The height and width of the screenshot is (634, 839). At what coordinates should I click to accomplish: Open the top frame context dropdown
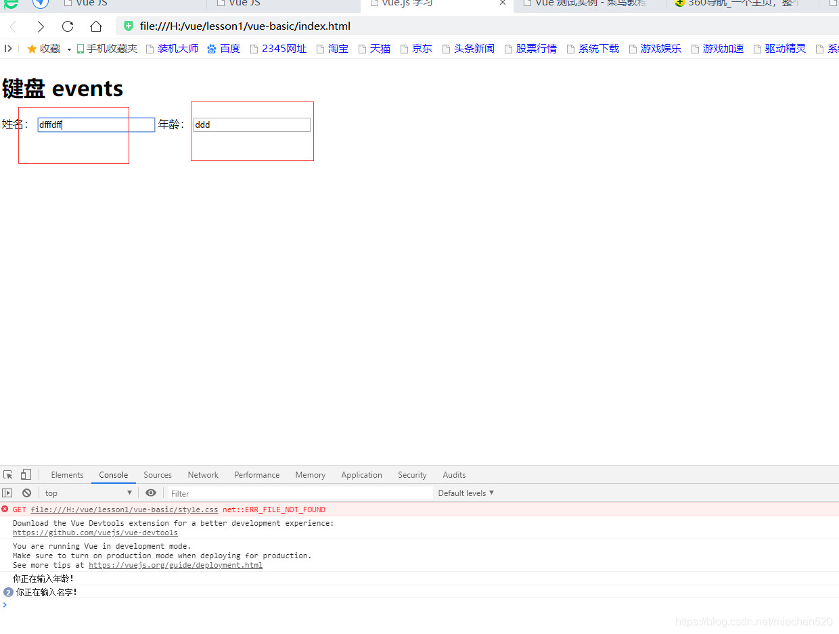87,493
